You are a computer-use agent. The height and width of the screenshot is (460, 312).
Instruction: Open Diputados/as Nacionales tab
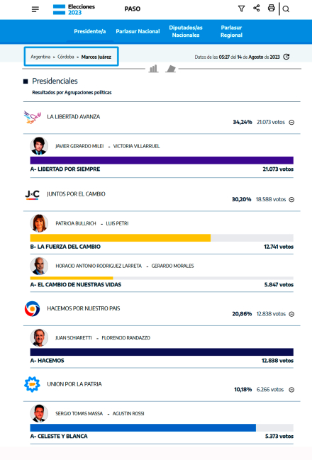click(186, 31)
